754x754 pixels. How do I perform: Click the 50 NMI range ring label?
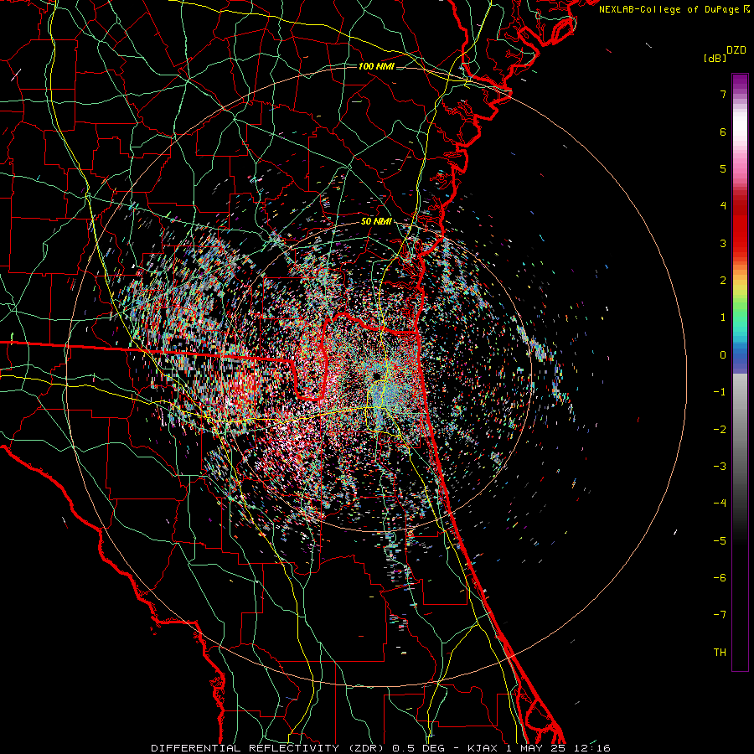click(376, 222)
